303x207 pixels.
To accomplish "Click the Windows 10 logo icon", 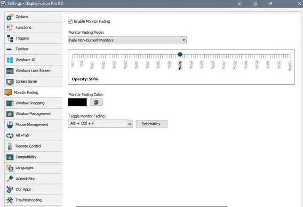I will click(10, 60).
